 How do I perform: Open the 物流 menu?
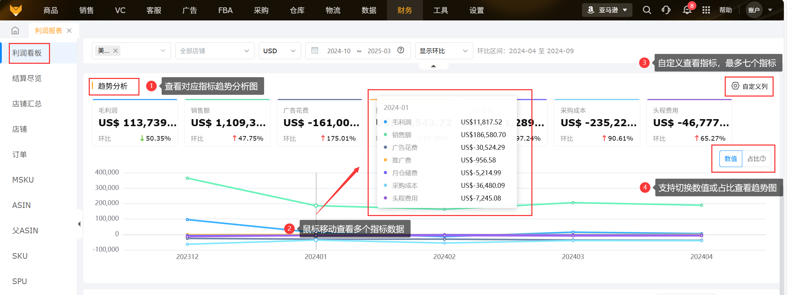(x=333, y=10)
